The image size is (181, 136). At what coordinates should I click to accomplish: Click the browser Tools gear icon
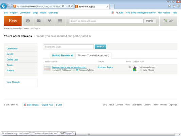point(178,6)
